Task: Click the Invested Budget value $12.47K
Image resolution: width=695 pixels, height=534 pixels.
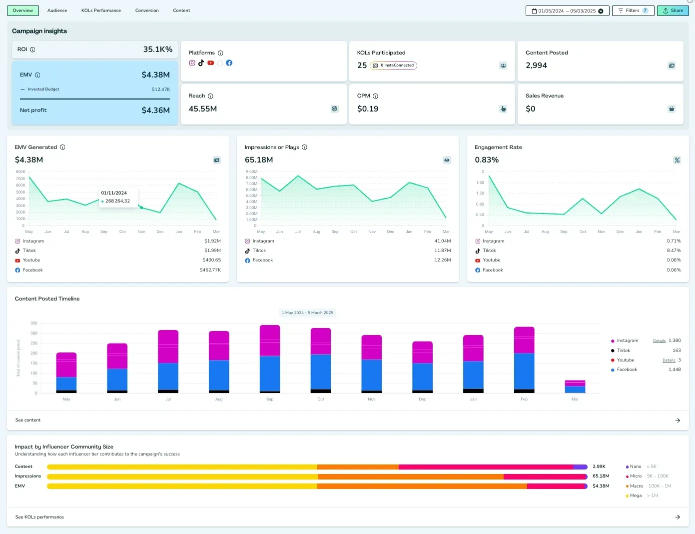Action: [161, 89]
